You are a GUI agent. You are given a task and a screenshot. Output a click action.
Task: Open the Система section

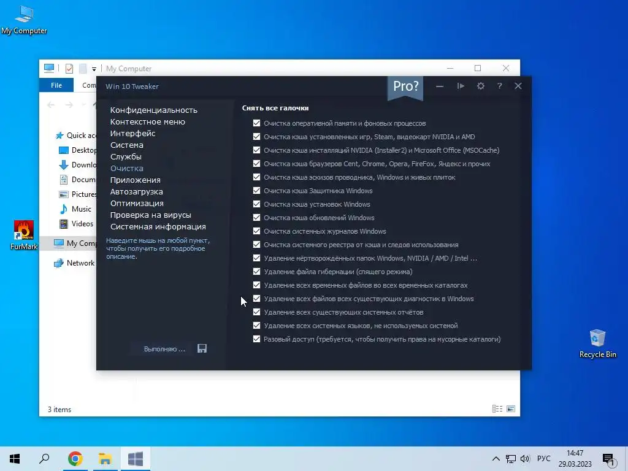pyautogui.click(x=127, y=145)
